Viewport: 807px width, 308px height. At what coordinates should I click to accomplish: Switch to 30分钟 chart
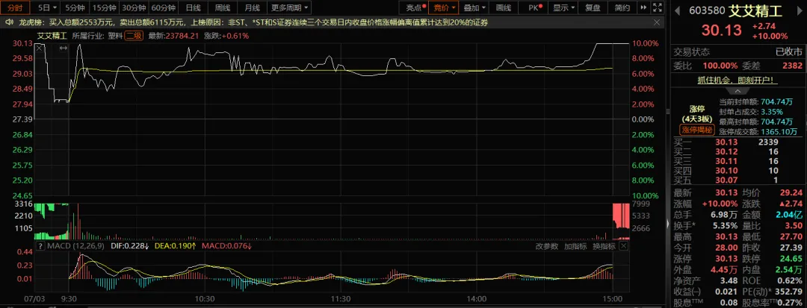[134, 7]
